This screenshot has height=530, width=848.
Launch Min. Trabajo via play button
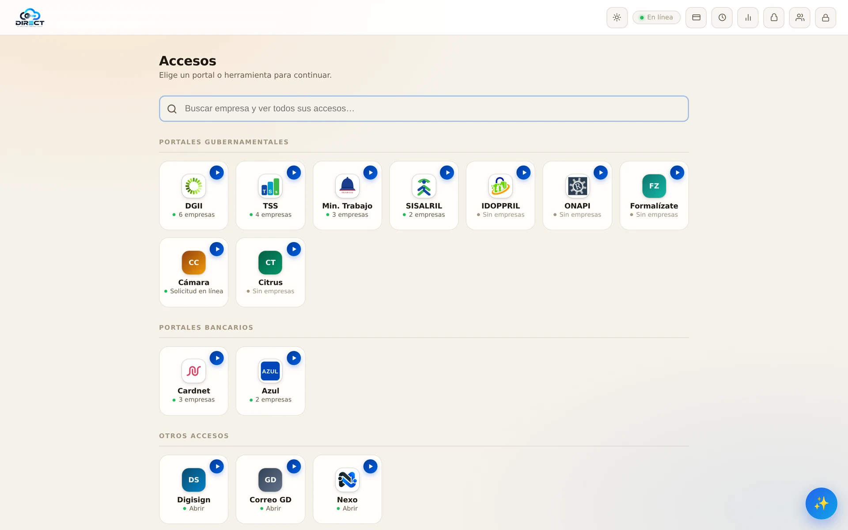pos(371,173)
